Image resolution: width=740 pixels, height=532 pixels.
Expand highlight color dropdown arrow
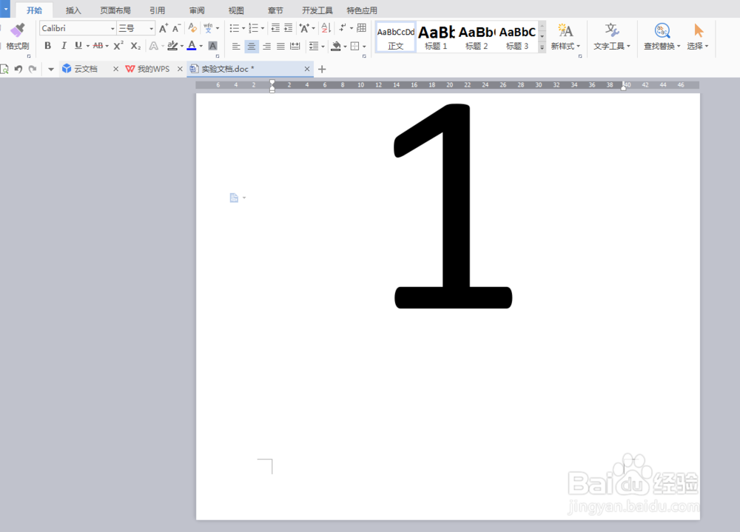[x=182, y=47]
